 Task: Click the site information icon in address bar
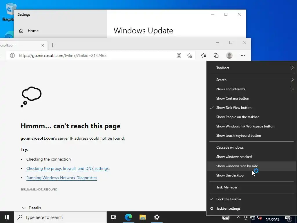(12, 55)
